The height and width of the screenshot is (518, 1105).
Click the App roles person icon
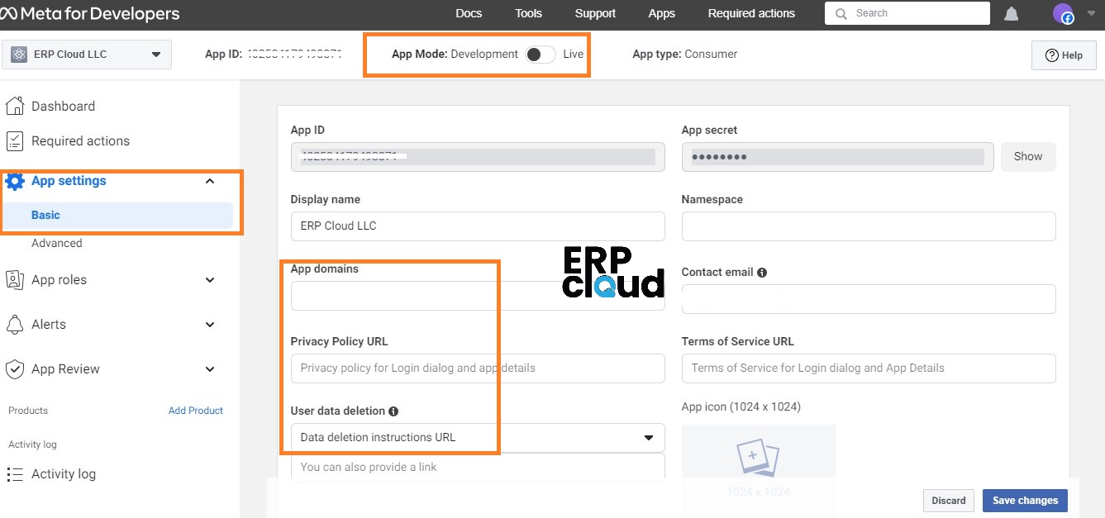[x=15, y=280]
